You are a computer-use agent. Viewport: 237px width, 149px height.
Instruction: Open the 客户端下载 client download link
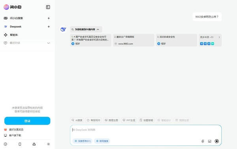(x=13, y=135)
